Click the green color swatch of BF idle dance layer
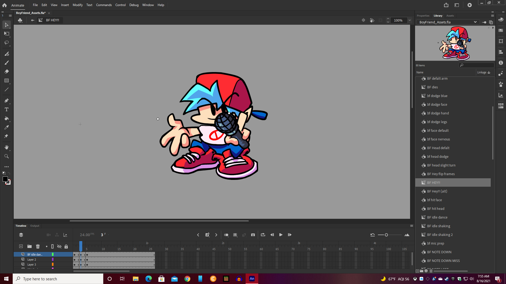 53,255
